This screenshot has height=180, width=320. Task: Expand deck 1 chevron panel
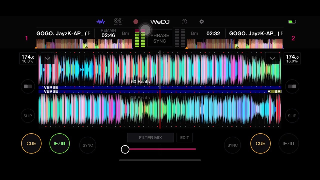[x=47, y=59]
